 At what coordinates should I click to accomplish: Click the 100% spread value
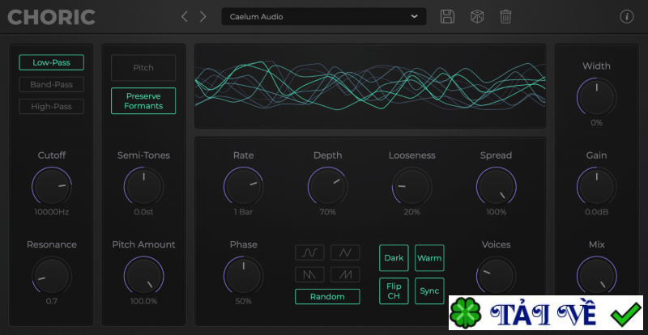(497, 212)
